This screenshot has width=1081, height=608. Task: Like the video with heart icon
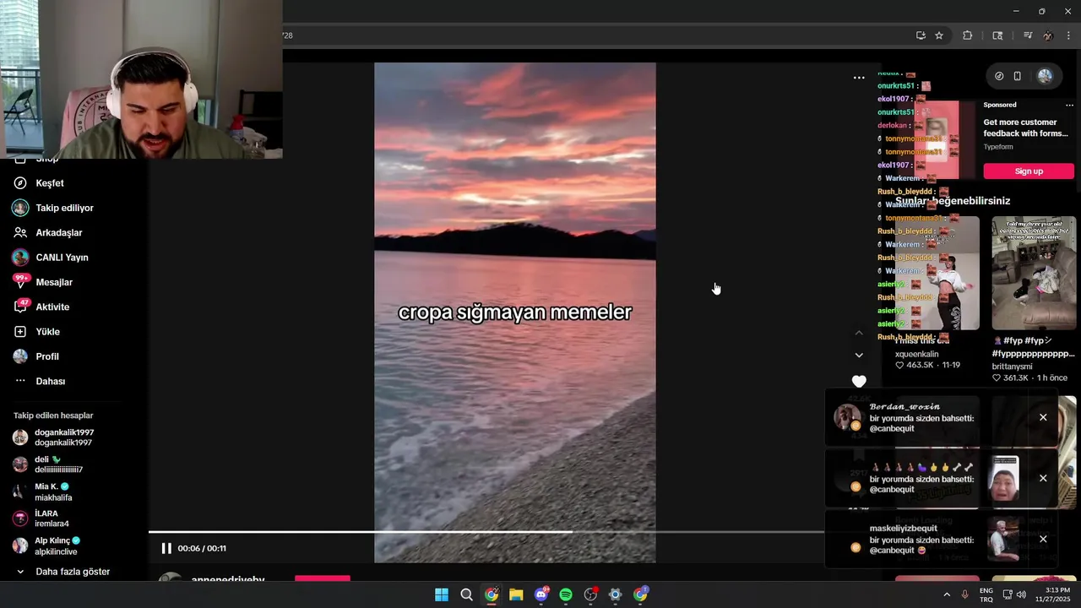point(859,382)
